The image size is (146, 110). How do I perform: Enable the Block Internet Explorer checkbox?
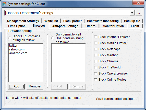[95, 37]
